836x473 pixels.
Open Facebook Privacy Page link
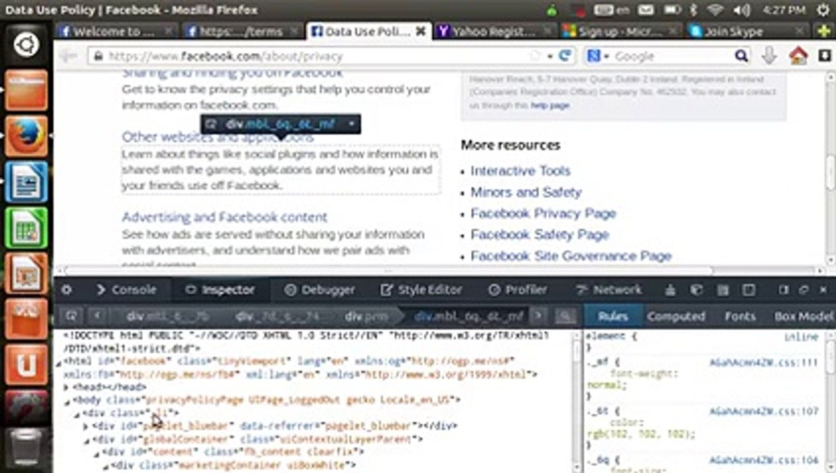(x=544, y=214)
